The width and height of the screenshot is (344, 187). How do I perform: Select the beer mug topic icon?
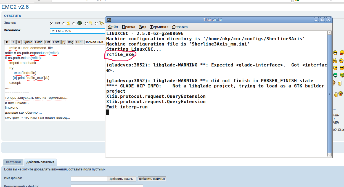68,23
